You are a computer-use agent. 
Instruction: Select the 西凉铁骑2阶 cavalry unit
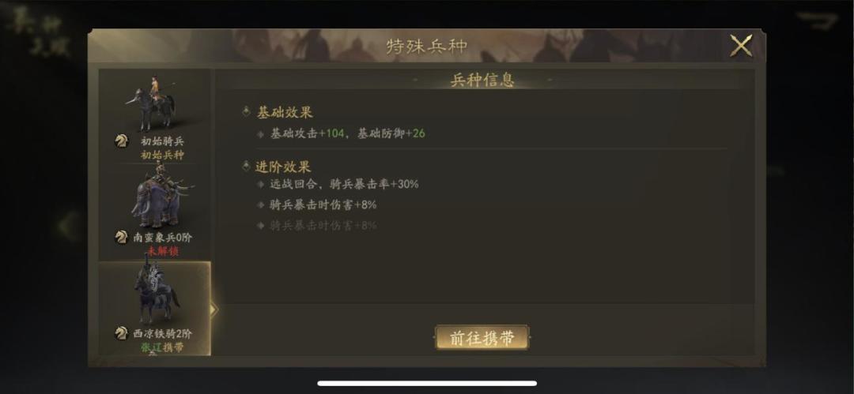(x=154, y=309)
